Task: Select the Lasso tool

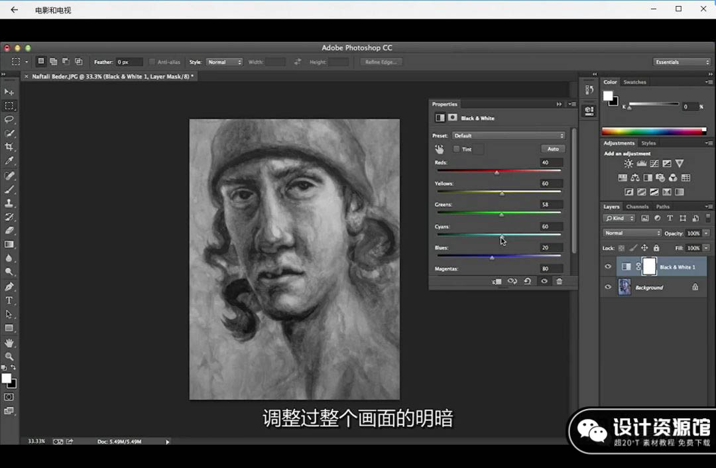Action: tap(9, 119)
